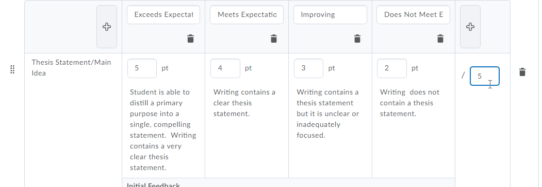Edit the Does Not Meet level name
This screenshot has height=187, width=542.
tap(414, 15)
